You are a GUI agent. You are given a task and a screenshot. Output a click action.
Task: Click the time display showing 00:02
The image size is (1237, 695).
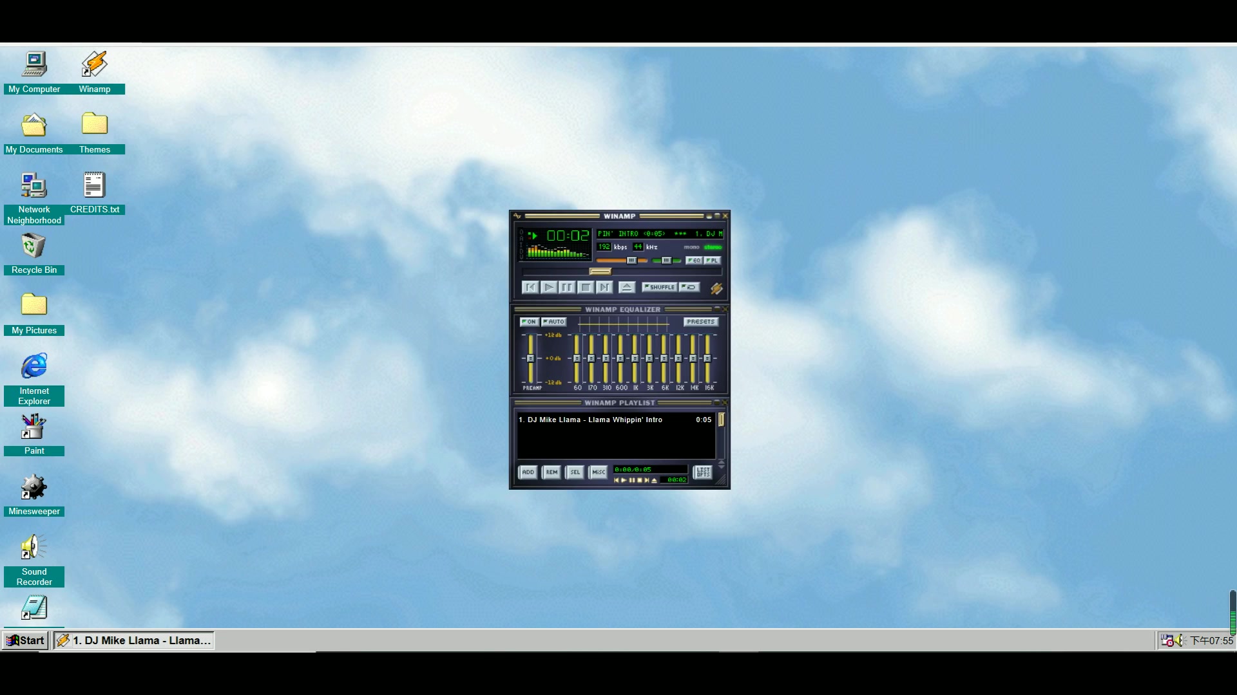coord(568,236)
